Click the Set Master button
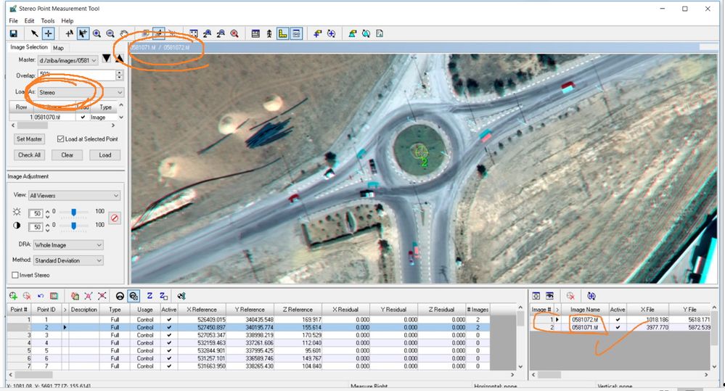Image resolution: width=725 pixels, height=391 pixels. pos(29,139)
